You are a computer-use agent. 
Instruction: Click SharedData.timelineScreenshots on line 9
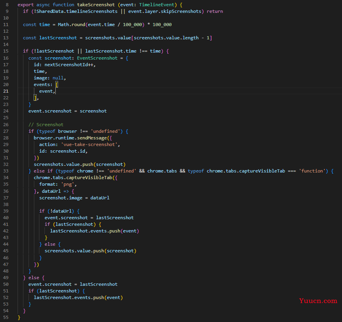tap(77, 11)
